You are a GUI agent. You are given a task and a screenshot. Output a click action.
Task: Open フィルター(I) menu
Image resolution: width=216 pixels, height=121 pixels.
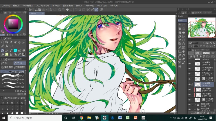(90, 6)
